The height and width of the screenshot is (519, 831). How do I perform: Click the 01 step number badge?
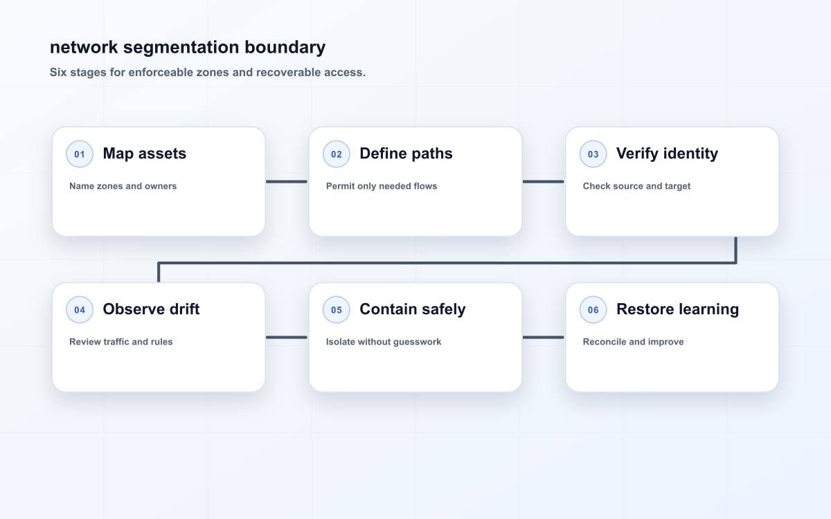[80, 154]
